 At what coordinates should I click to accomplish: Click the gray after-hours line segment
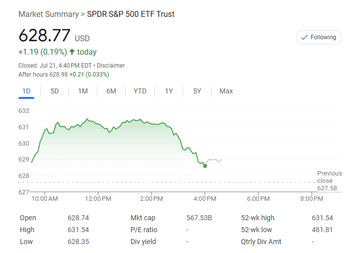click(x=214, y=160)
